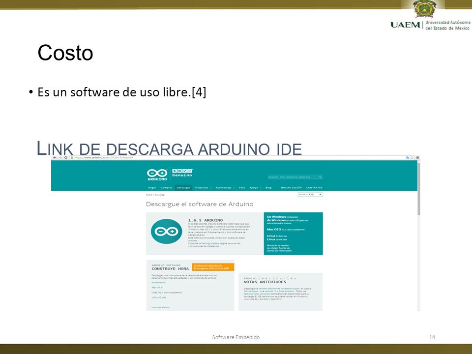Image resolution: width=472 pixels, height=354 pixels.
Task: Click the 'NOTAS ANTERIORES' heading
Action: point(265,282)
